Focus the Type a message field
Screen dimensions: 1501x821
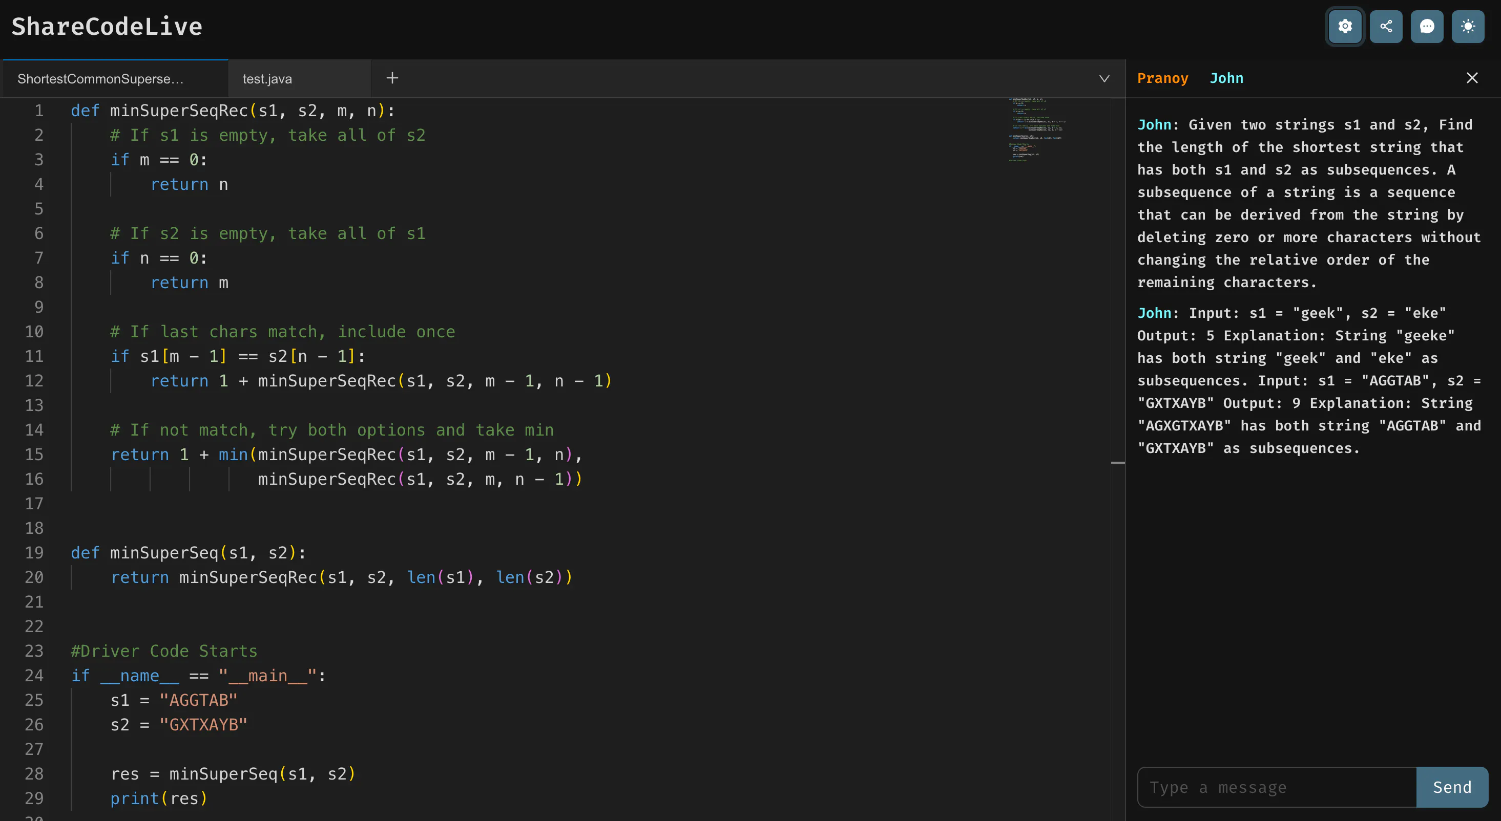(x=1277, y=787)
